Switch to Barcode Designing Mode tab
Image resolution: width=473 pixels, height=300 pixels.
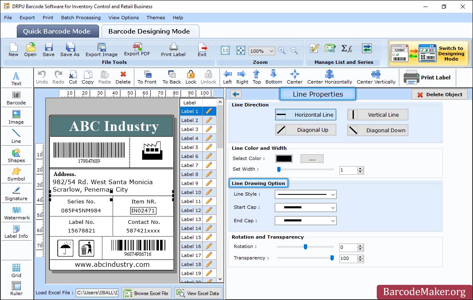[150, 32]
